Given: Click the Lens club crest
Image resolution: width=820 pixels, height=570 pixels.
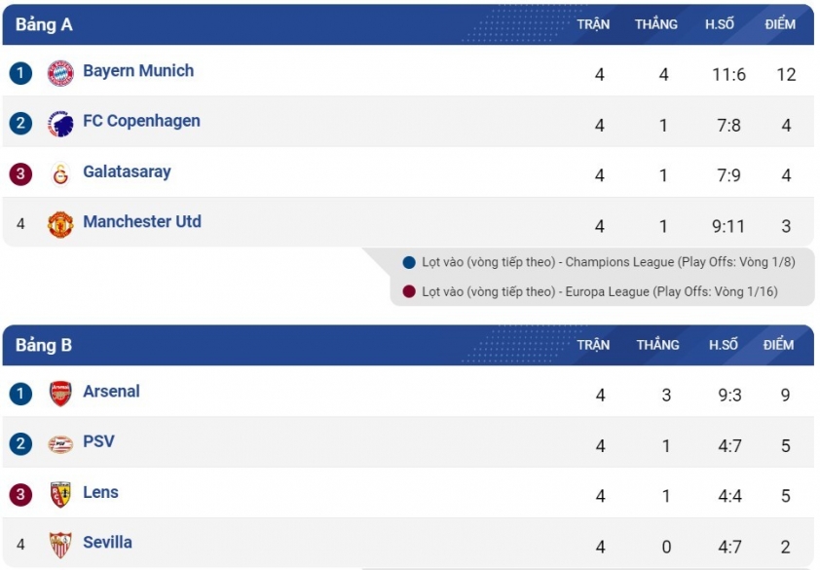Looking at the screenshot, I should coord(60,495).
